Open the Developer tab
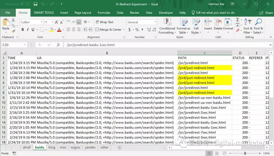Viewport: 274px width, 156px height. click(x=166, y=13)
